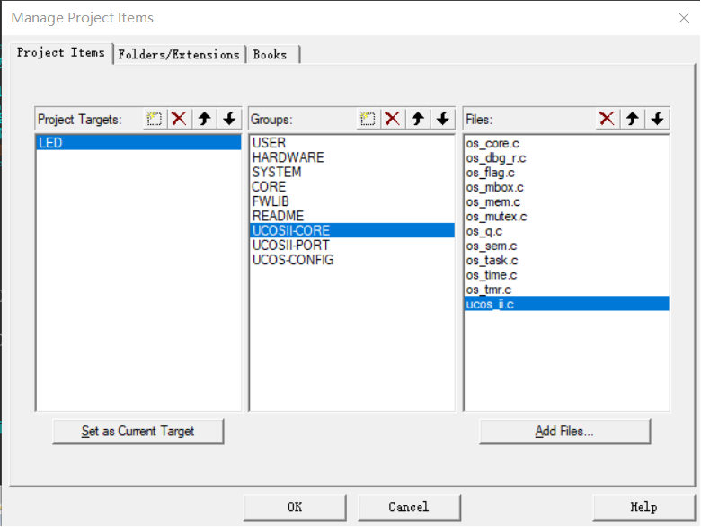The height and width of the screenshot is (527, 701).
Task: Select the README group
Action: [x=351, y=216]
